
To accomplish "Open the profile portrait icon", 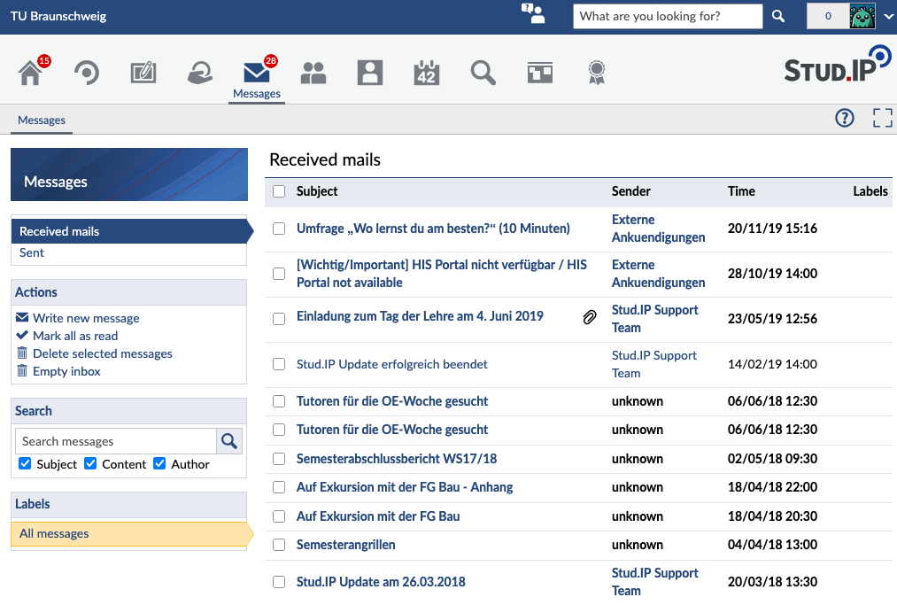I will [369, 73].
